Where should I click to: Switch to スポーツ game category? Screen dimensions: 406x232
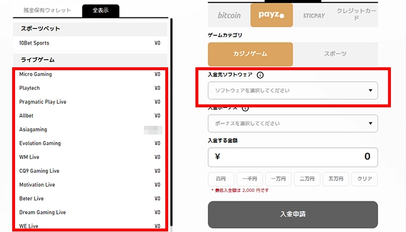coord(335,54)
